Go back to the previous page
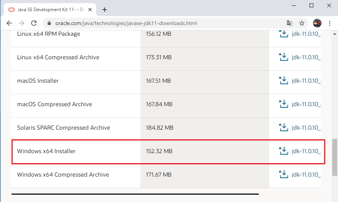338x202 pixels. [x=9, y=23]
